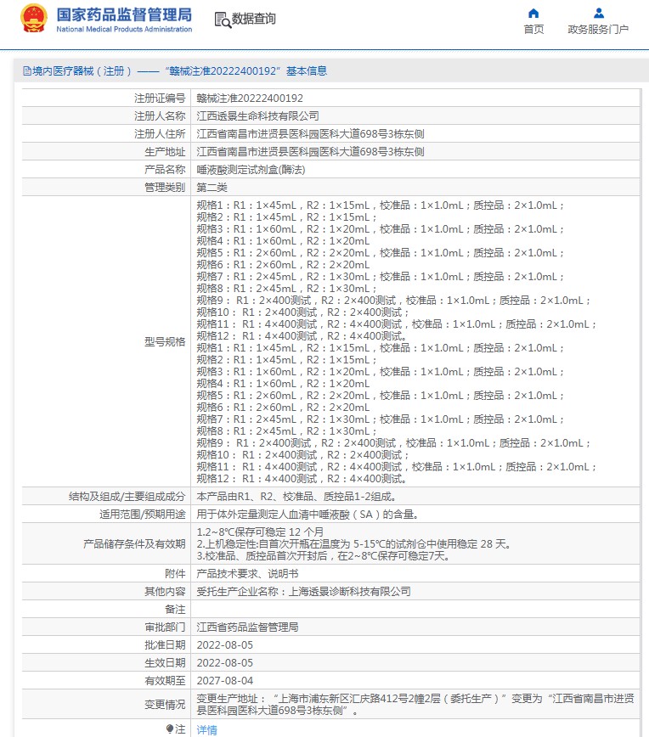Click the 政务服务门户 text link
This screenshot has height=737, width=649.
598,30
